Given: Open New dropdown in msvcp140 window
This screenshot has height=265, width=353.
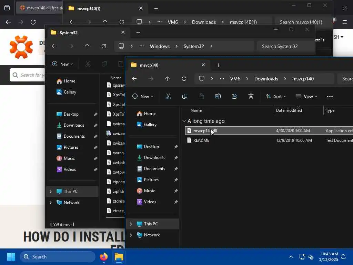Looking at the screenshot, I should (x=143, y=97).
